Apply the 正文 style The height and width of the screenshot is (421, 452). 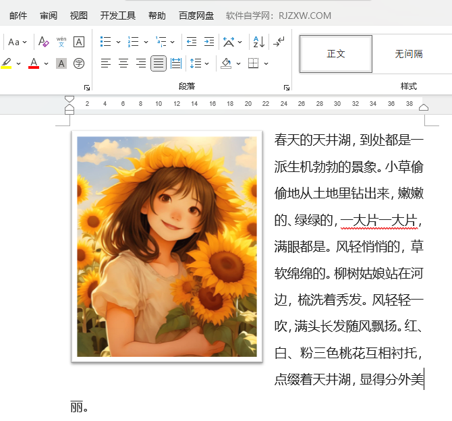coord(336,54)
